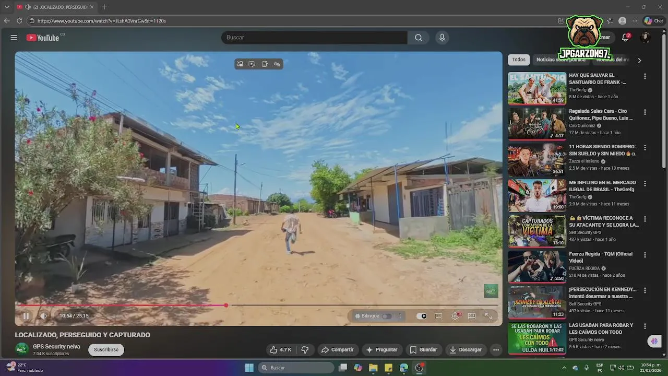Activate voice search microphone
Image resolution: width=668 pixels, height=376 pixels.
coord(442,38)
